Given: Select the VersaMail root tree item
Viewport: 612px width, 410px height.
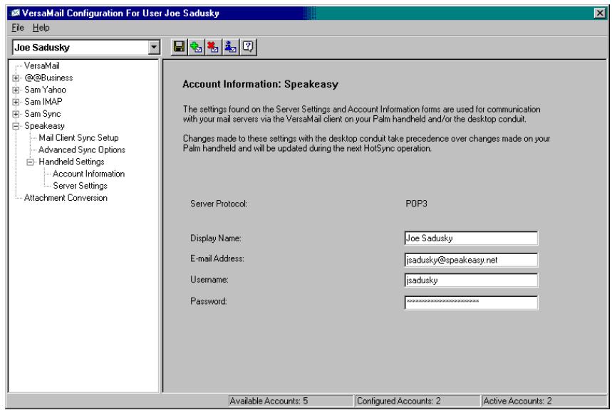Looking at the screenshot, I should point(42,65).
